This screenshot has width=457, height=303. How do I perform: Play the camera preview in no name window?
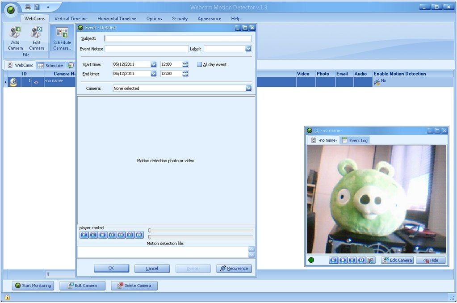point(333,260)
